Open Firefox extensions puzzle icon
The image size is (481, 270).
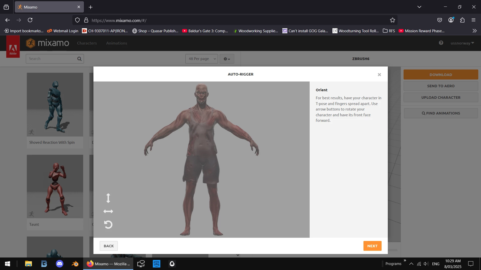click(x=462, y=20)
